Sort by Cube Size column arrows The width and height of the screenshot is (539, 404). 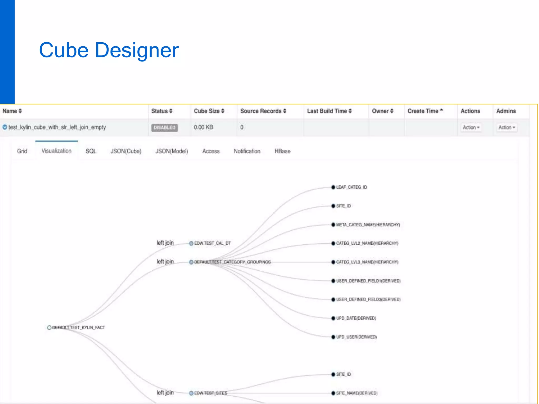pyautogui.click(x=223, y=111)
